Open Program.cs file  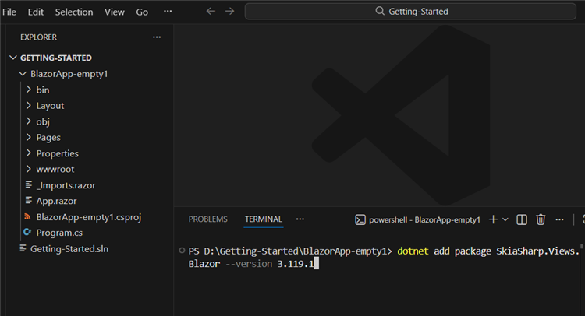[x=58, y=232]
